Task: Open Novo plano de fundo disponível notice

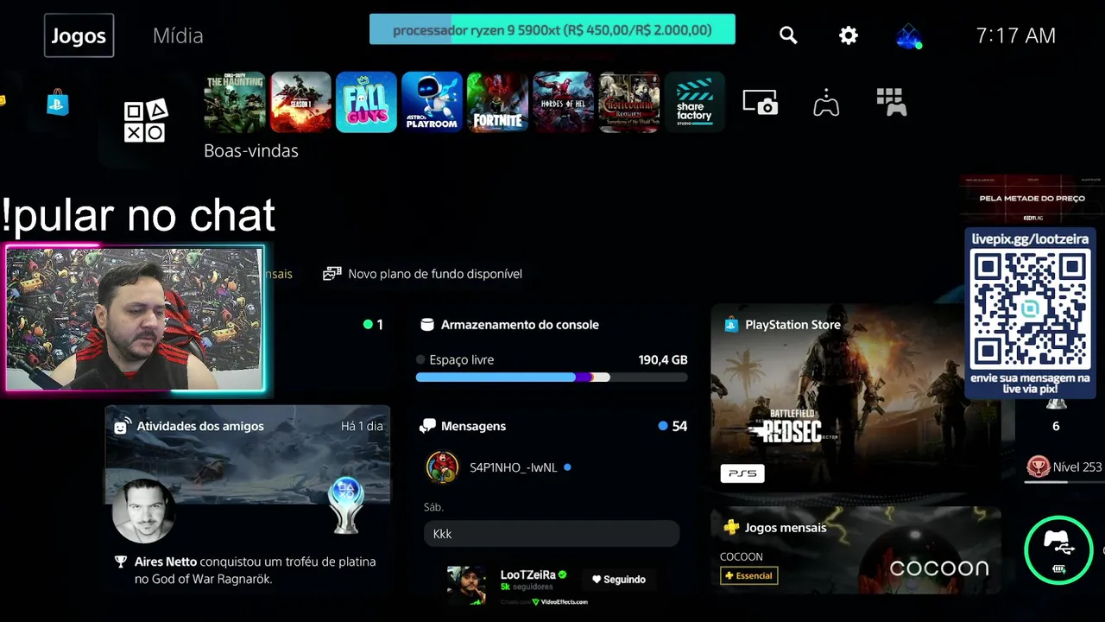Action: tap(423, 274)
